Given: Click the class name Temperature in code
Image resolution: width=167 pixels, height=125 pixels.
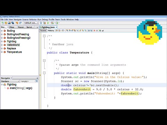Looking at the screenshot, I should pyautogui.click(x=79, y=52).
